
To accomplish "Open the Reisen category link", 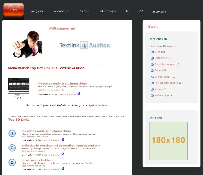I will pos(158,89).
